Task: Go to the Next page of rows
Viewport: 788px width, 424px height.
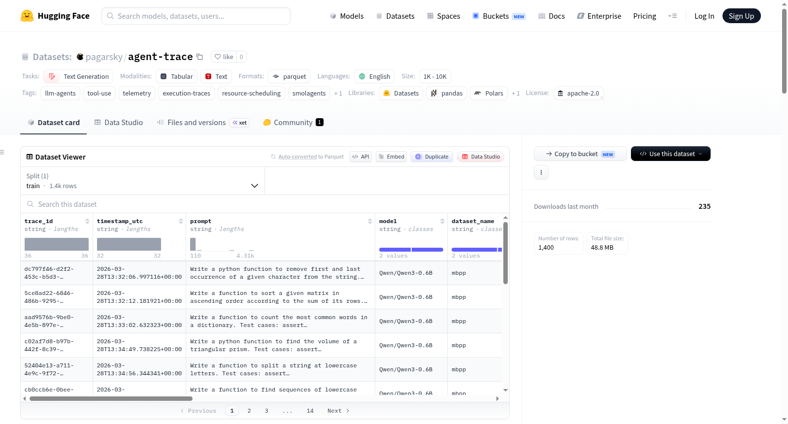Action: click(338, 411)
